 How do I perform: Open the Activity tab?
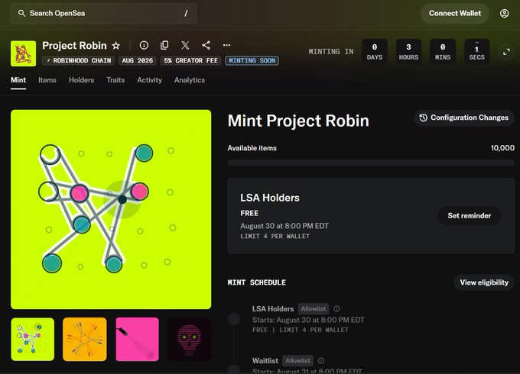point(150,80)
